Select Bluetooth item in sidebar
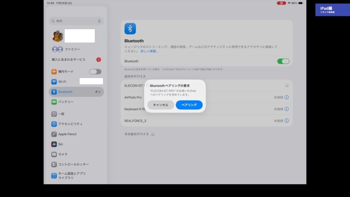This screenshot has height=197, width=350. [76, 92]
